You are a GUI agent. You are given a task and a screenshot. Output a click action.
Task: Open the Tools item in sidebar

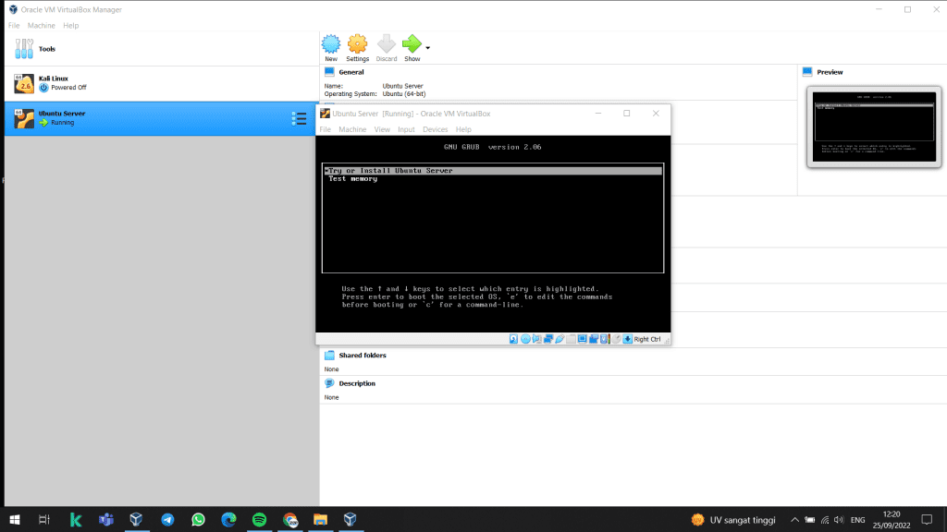coord(46,49)
